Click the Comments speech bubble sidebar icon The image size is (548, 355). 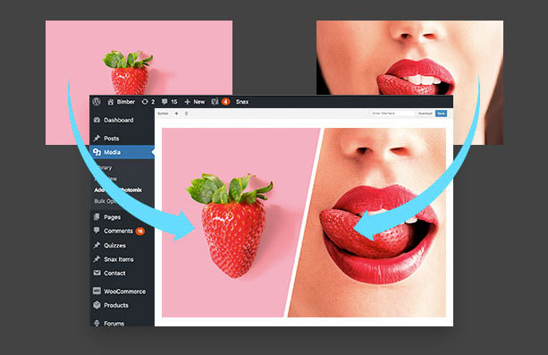click(97, 231)
